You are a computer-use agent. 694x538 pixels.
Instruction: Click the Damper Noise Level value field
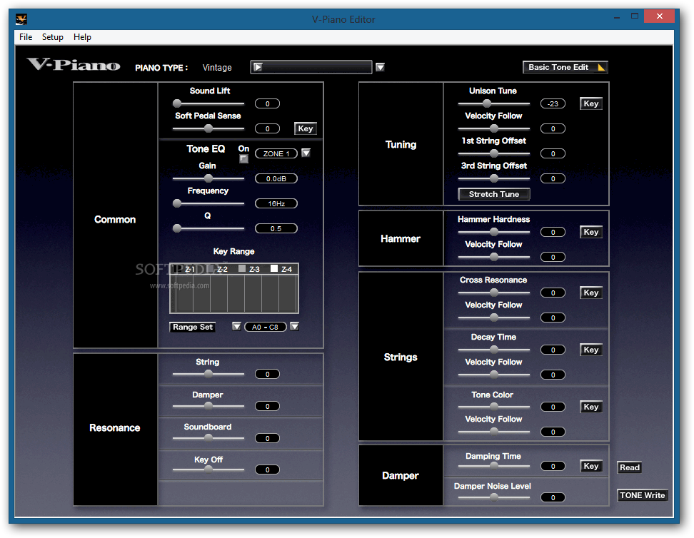553,497
